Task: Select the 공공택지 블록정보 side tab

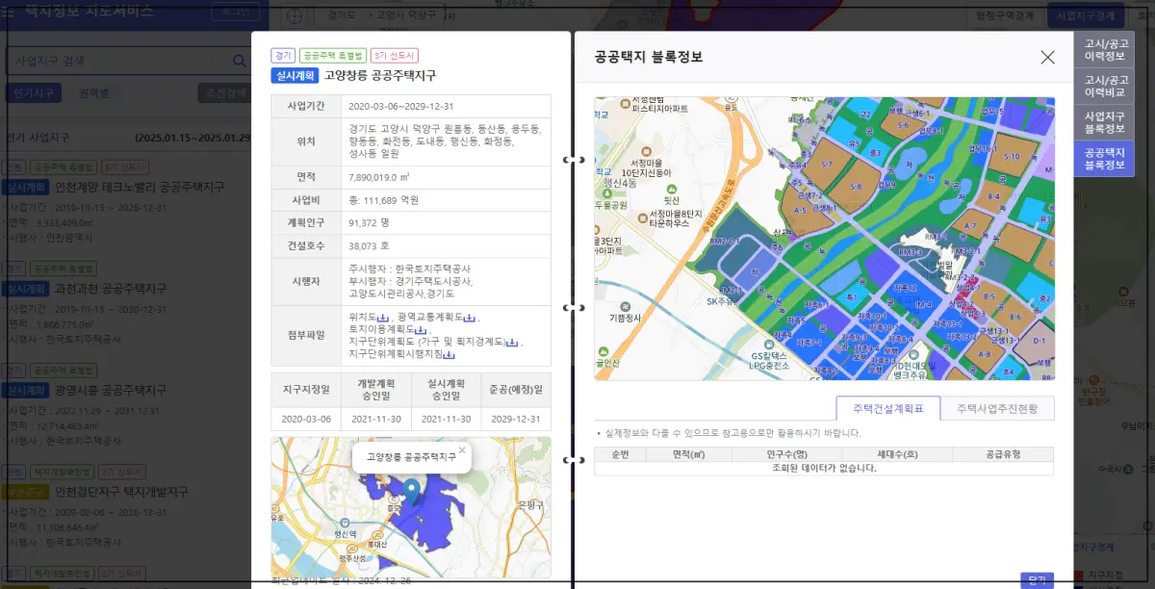Action: pos(1104,159)
